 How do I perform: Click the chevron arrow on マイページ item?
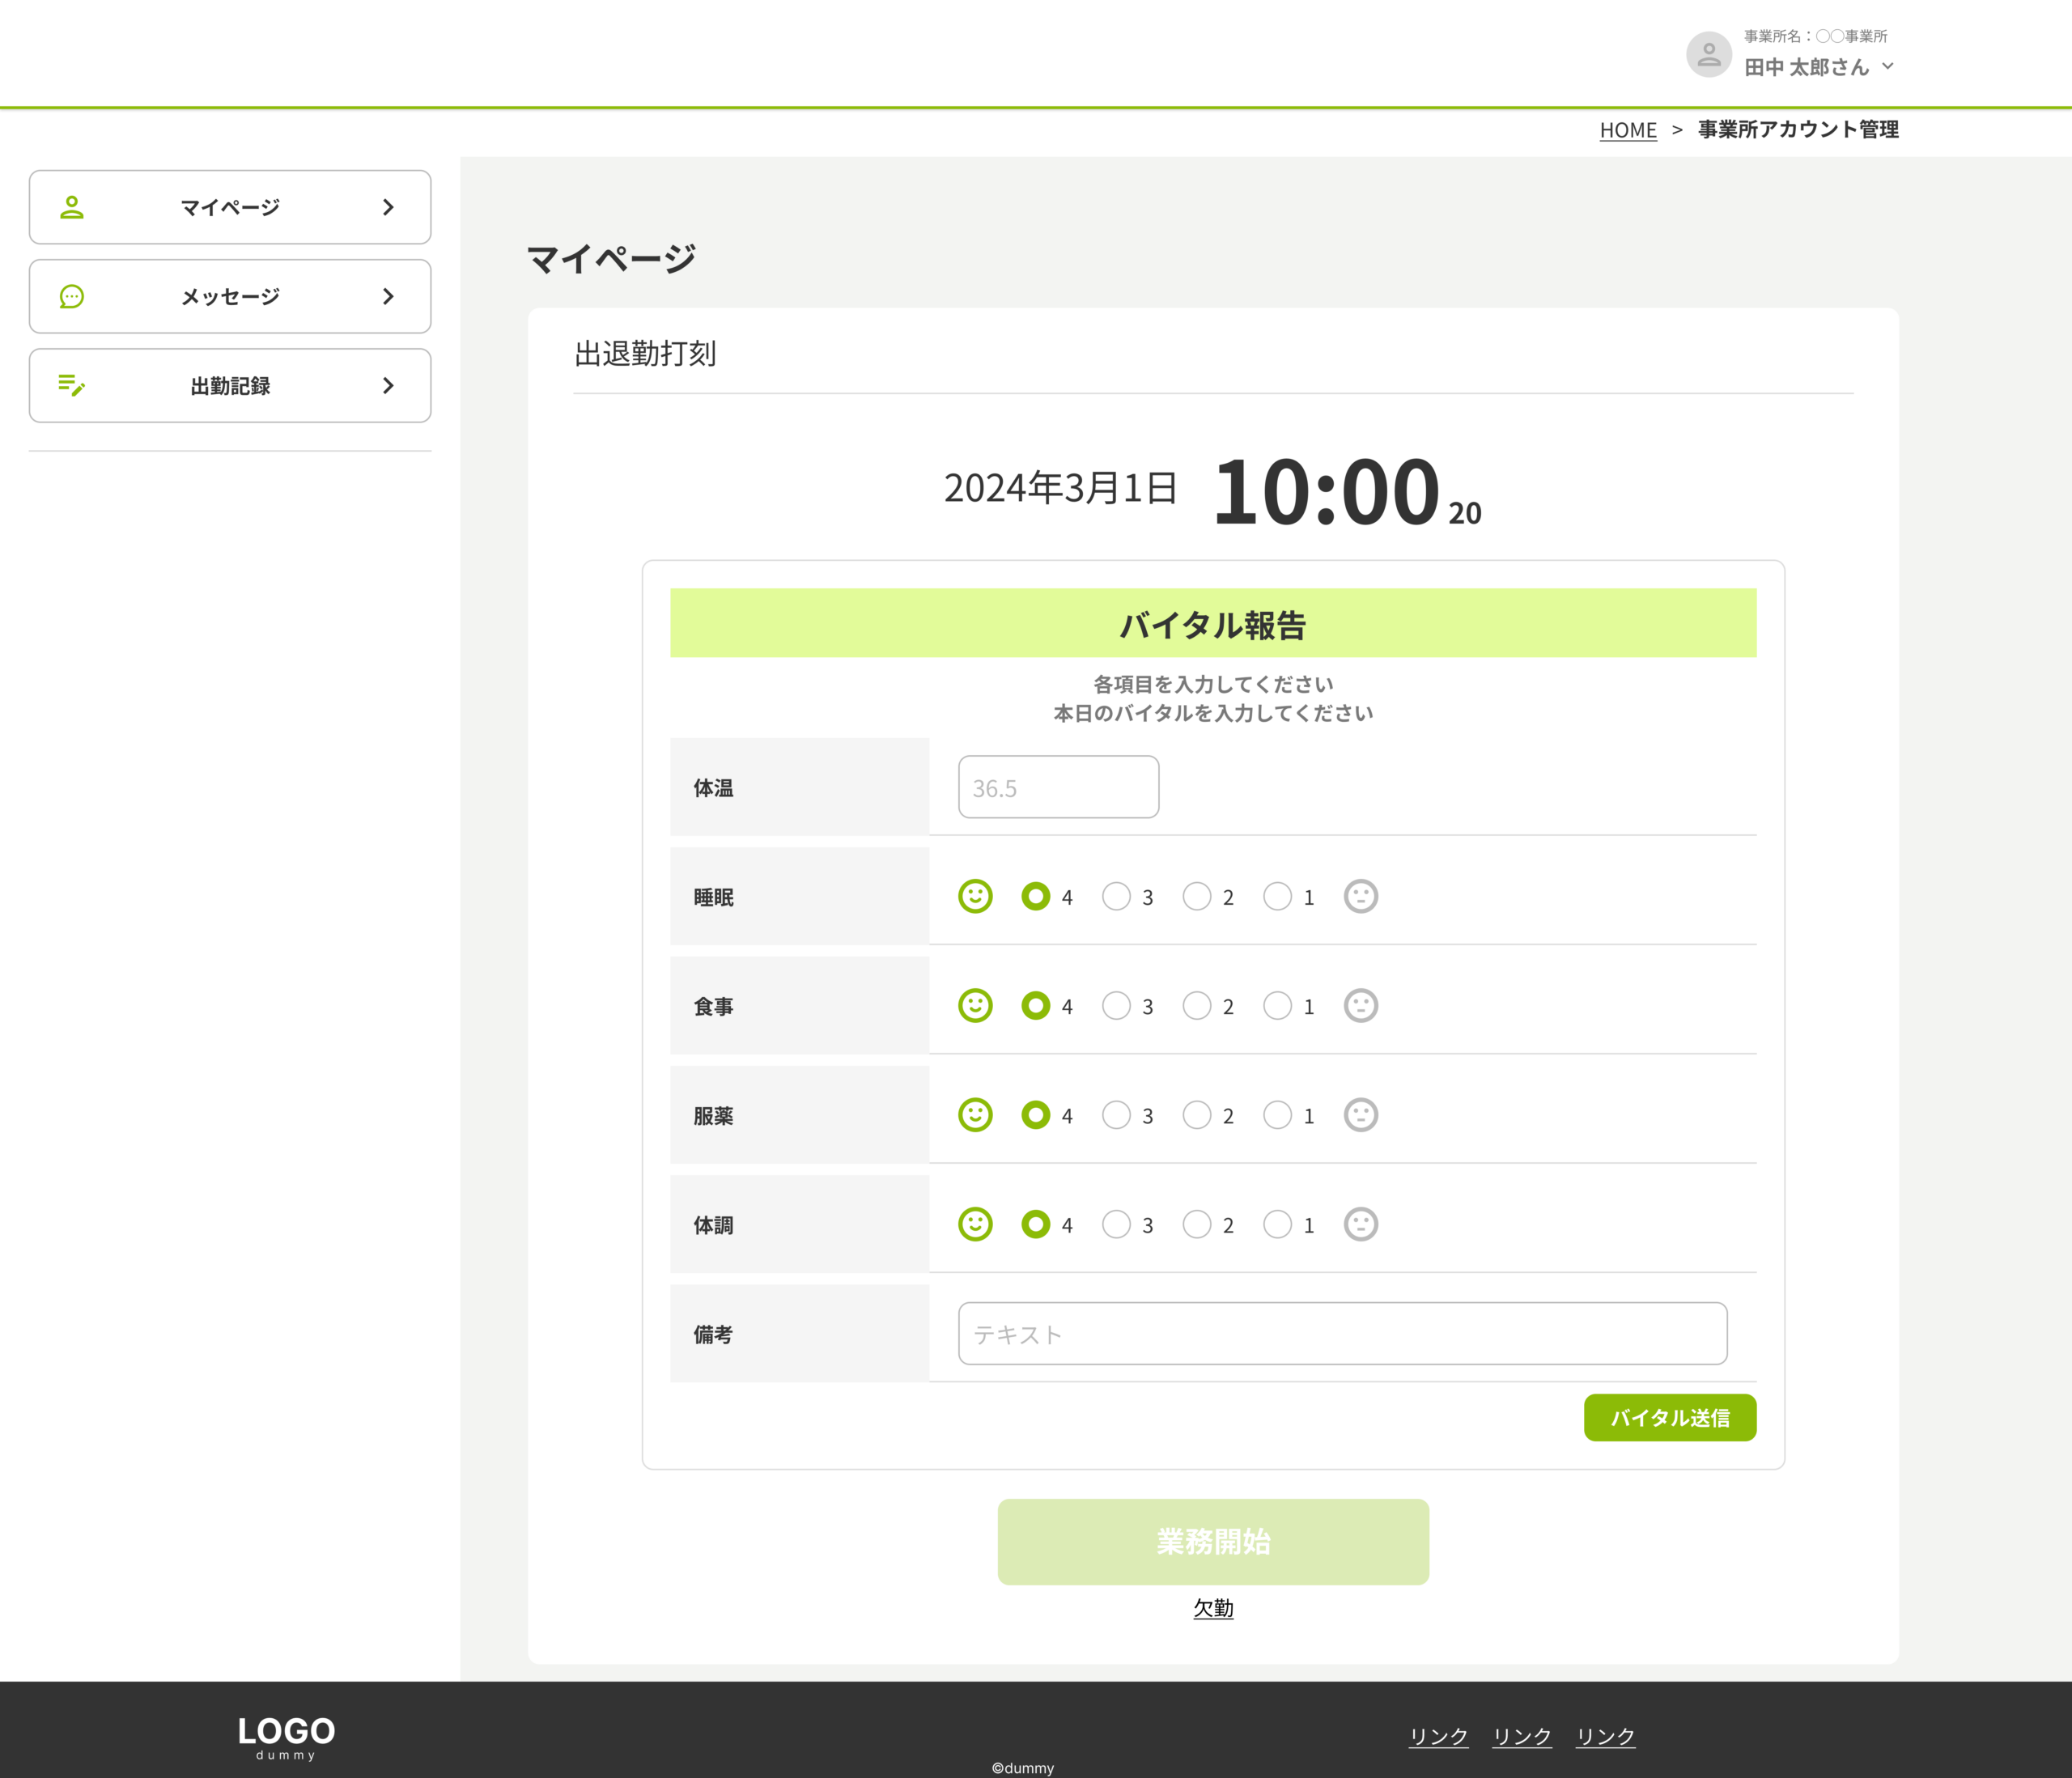tap(388, 207)
